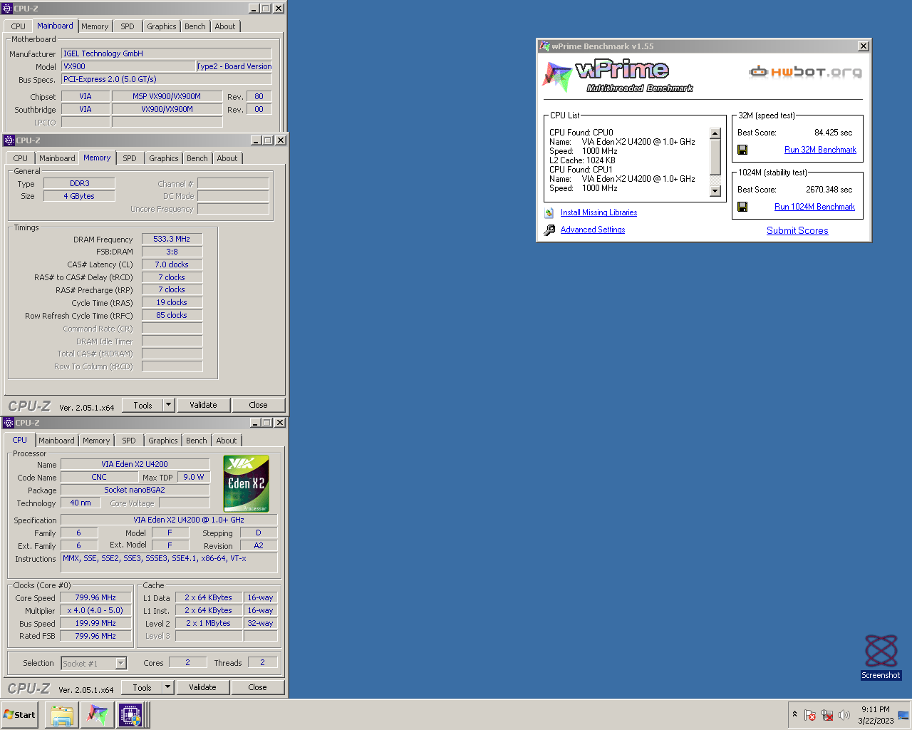The image size is (912, 730).
Task: Open the HWBOT.org logo
Action: pyautogui.click(x=805, y=71)
